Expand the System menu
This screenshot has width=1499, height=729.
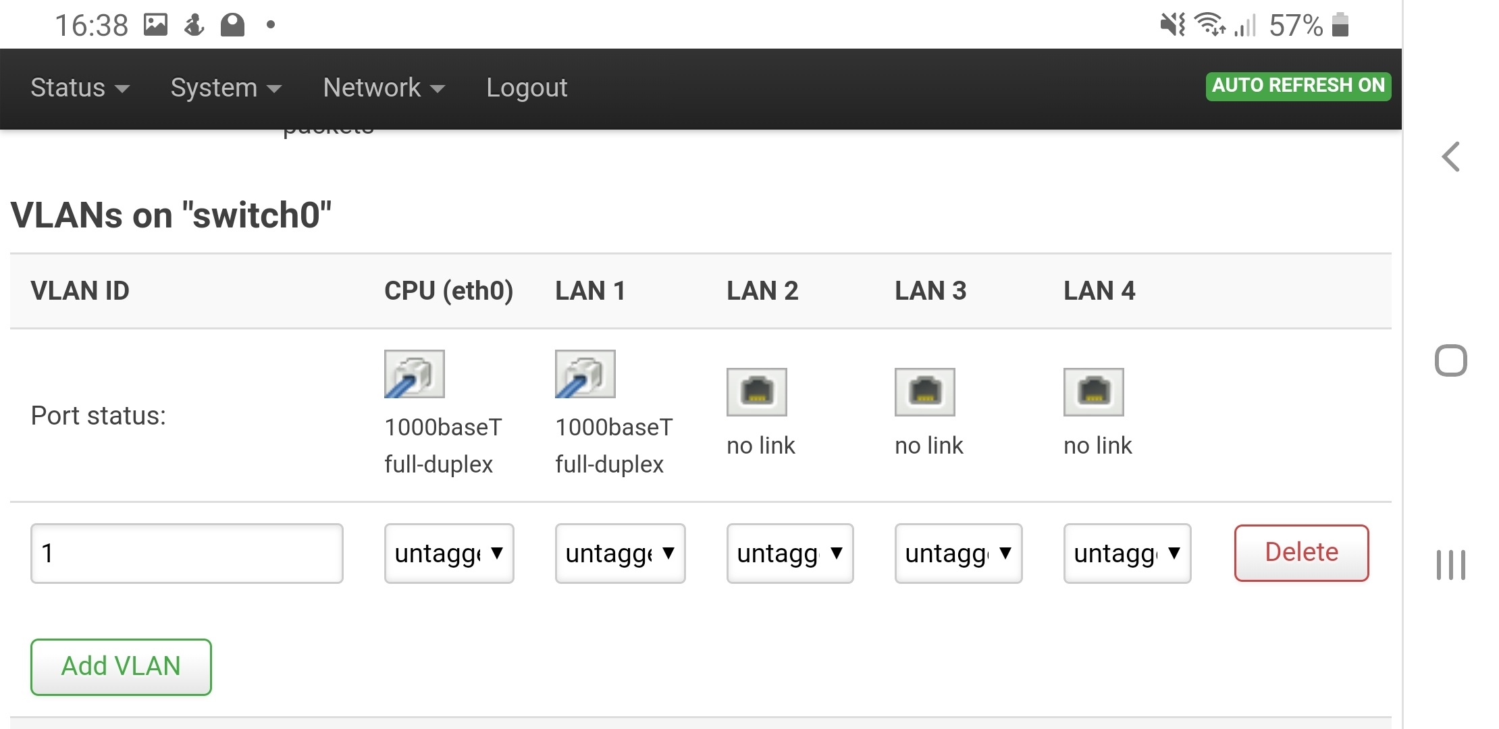point(226,88)
